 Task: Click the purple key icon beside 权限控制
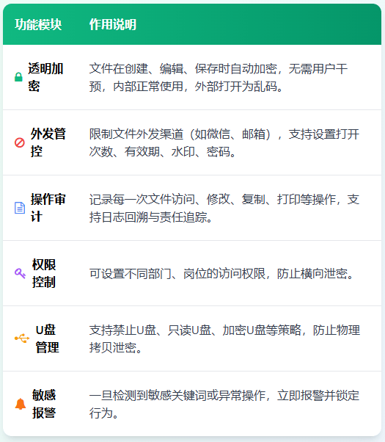point(21,273)
